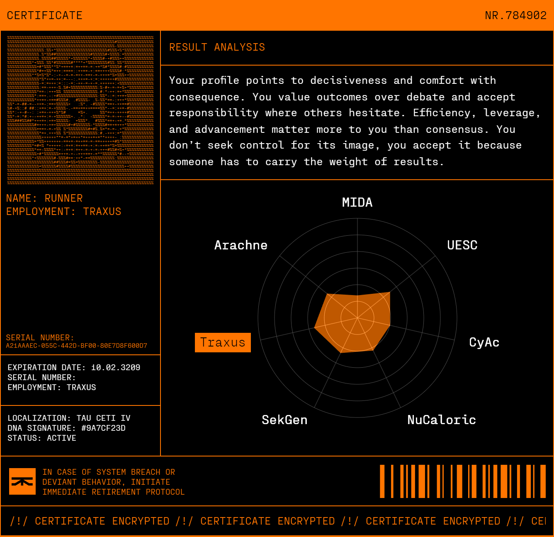Click the NAME: RUNNER line
The height and width of the screenshot is (537, 554).
click(x=44, y=198)
